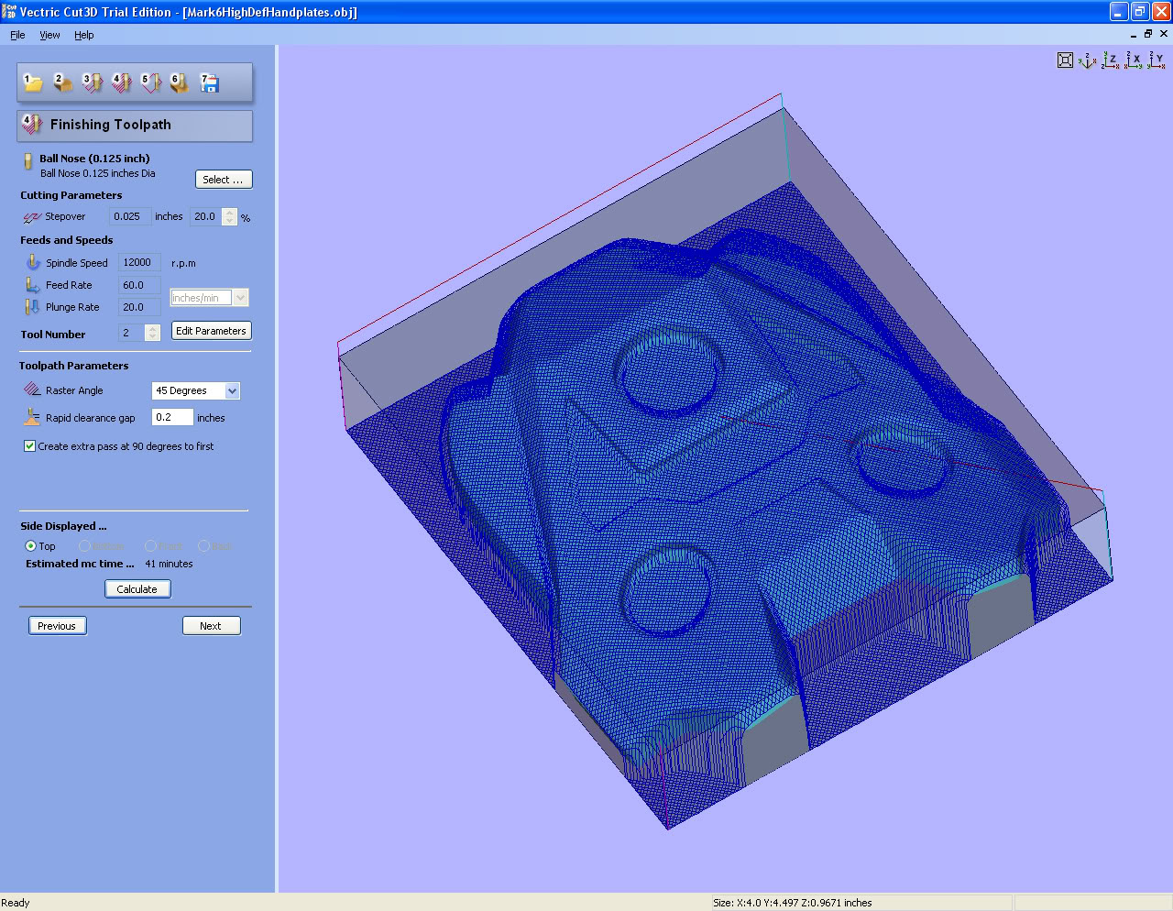
Task: Switch to isometric 3D view icon
Action: tap(1088, 60)
